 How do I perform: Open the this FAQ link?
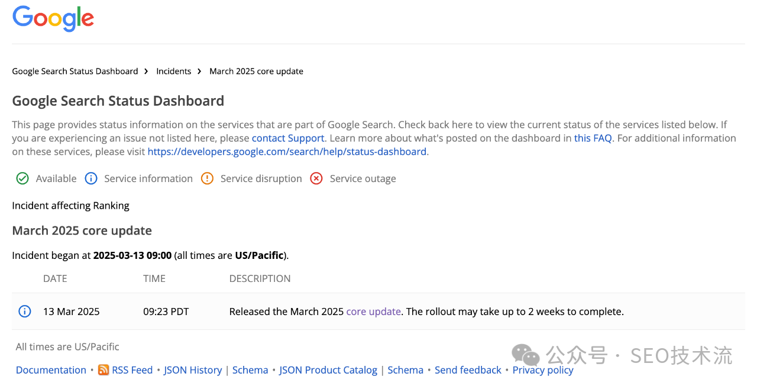[x=593, y=138]
